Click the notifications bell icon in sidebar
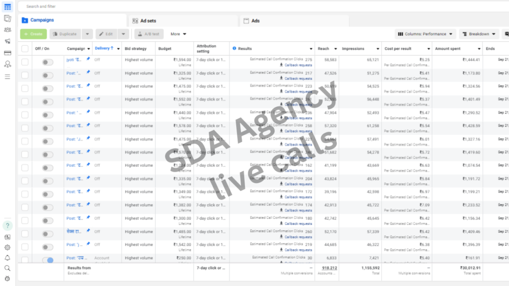 [7, 258]
